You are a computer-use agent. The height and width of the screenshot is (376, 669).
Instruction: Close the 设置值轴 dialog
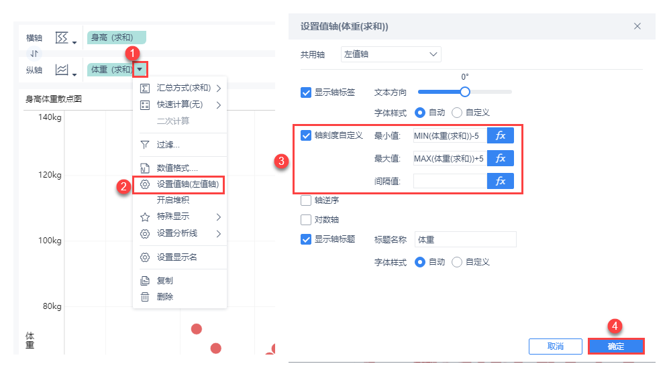click(x=637, y=26)
